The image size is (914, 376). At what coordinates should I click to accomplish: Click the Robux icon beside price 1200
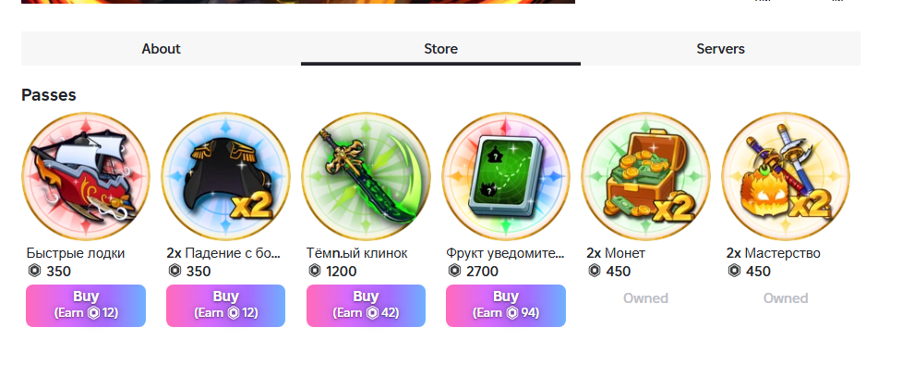315,271
